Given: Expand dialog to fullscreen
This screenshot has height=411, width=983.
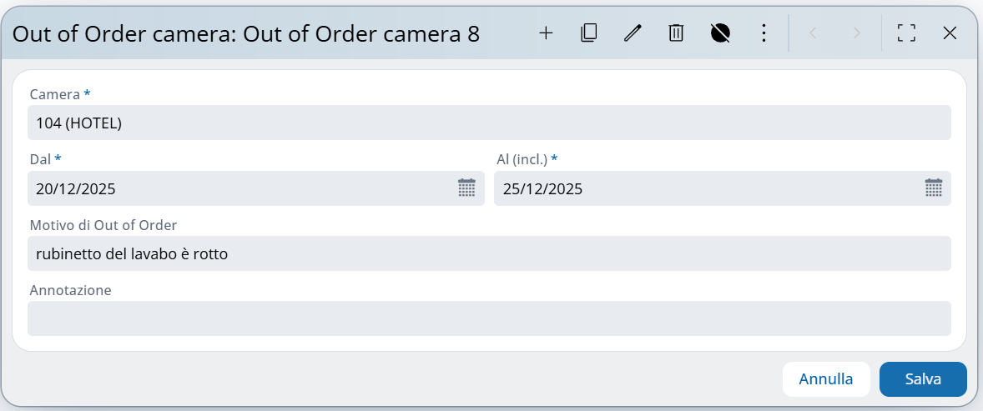Looking at the screenshot, I should 906,33.
